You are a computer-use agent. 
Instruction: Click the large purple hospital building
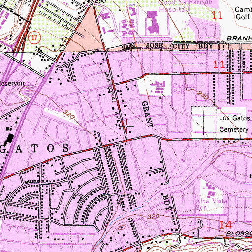(153, 22)
